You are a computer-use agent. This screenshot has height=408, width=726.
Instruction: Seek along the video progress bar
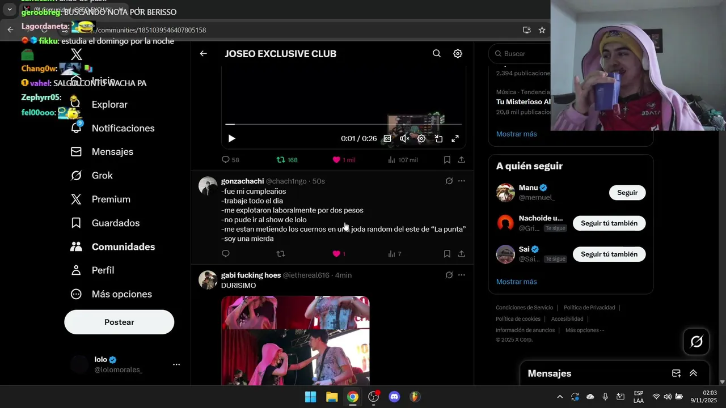pos(343,124)
